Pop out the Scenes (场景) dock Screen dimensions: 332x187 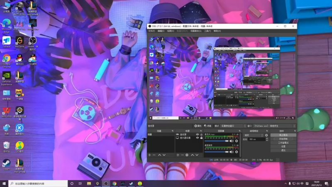(x=173, y=131)
